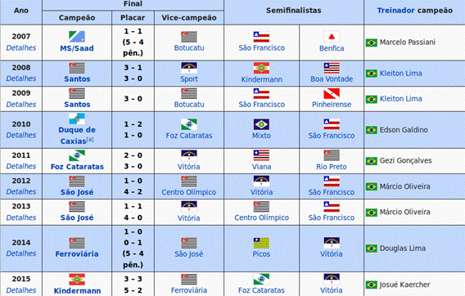Viewport: 465px width, 296px height.
Task: Open the Treinador link in header
Action: (395, 11)
